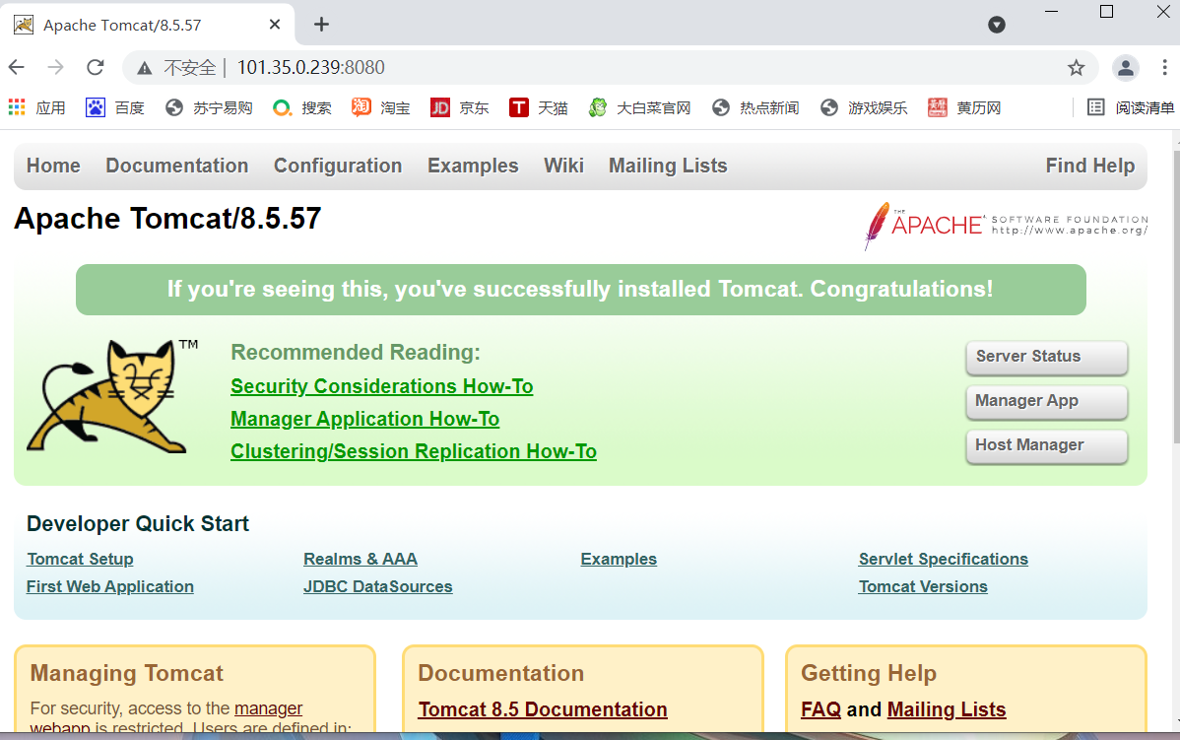Viewport: 1180px width, 740px height.
Task: Open Clustering/Session Replication How-To link
Action: (413, 451)
